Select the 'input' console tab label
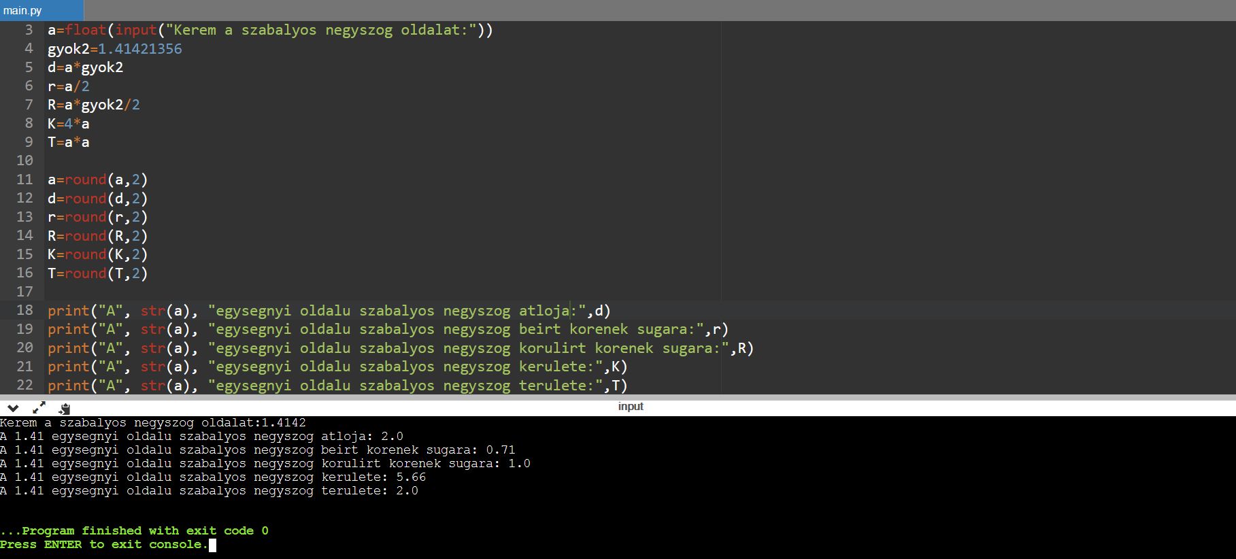 click(x=630, y=407)
